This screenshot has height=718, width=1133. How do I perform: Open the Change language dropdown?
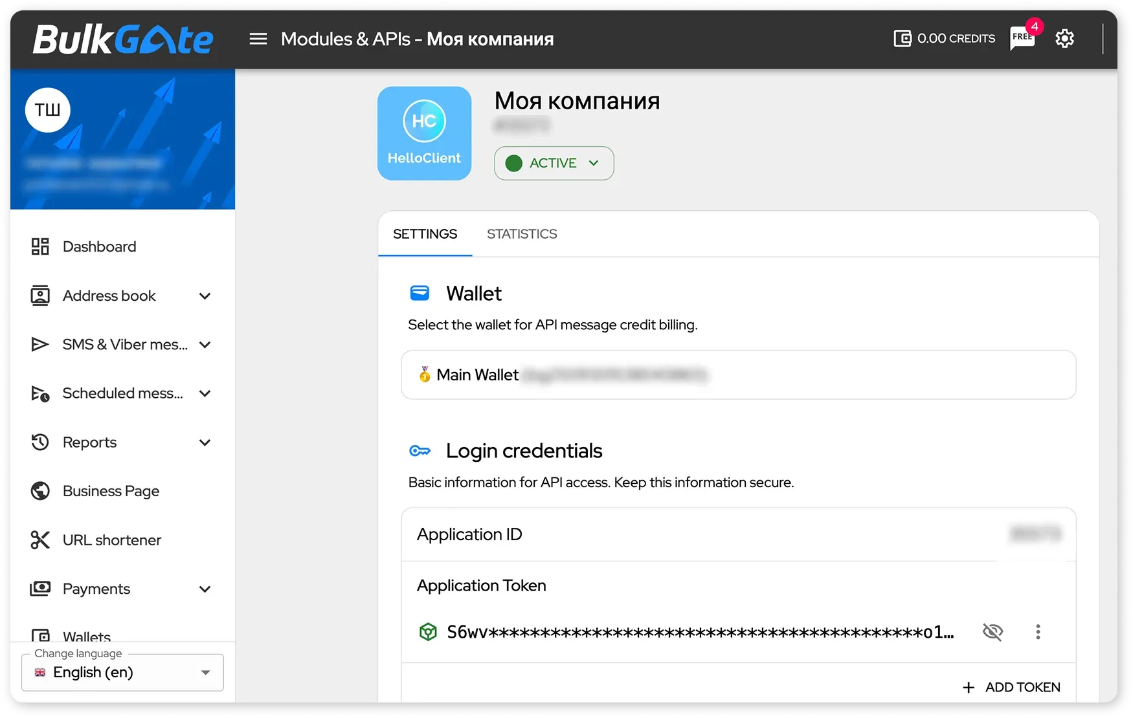[x=122, y=673]
